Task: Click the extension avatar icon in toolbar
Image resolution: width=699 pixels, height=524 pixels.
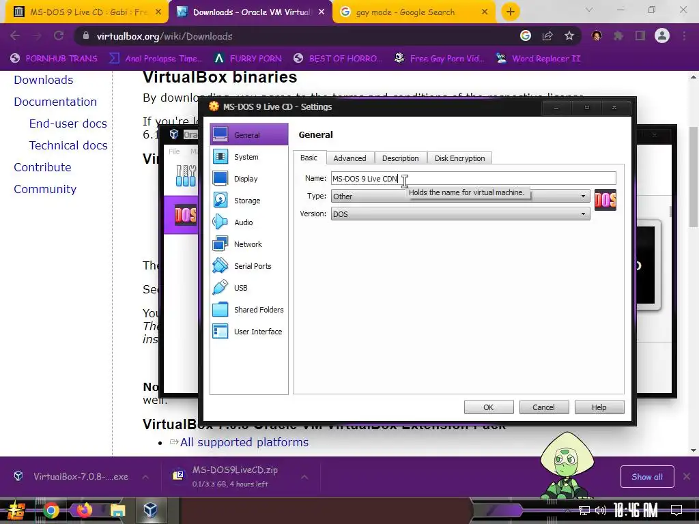Action: [x=597, y=36]
